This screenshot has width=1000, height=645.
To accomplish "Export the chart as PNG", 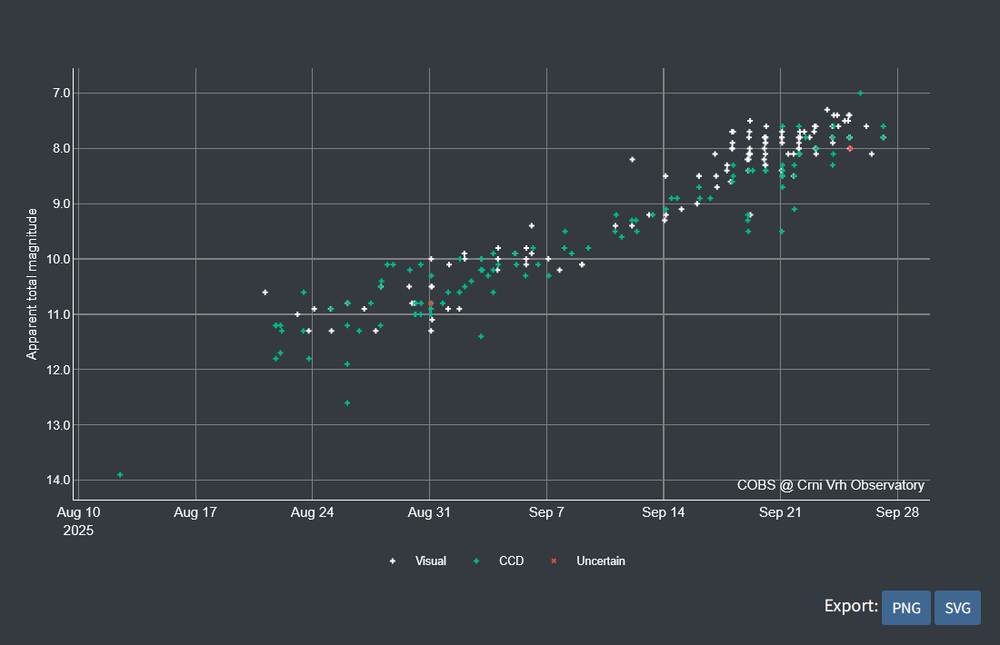I will [x=905, y=608].
